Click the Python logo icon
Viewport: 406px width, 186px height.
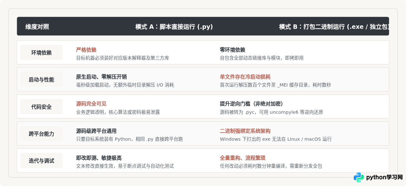(x=359, y=177)
